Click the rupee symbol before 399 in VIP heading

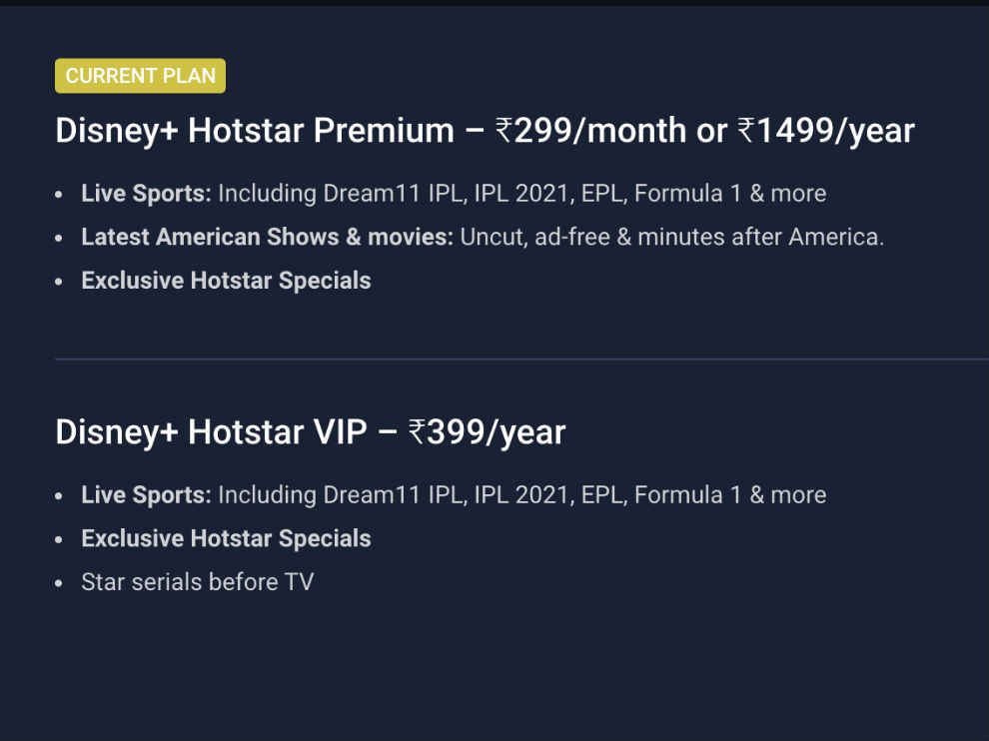pyautogui.click(x=417, y=431)
